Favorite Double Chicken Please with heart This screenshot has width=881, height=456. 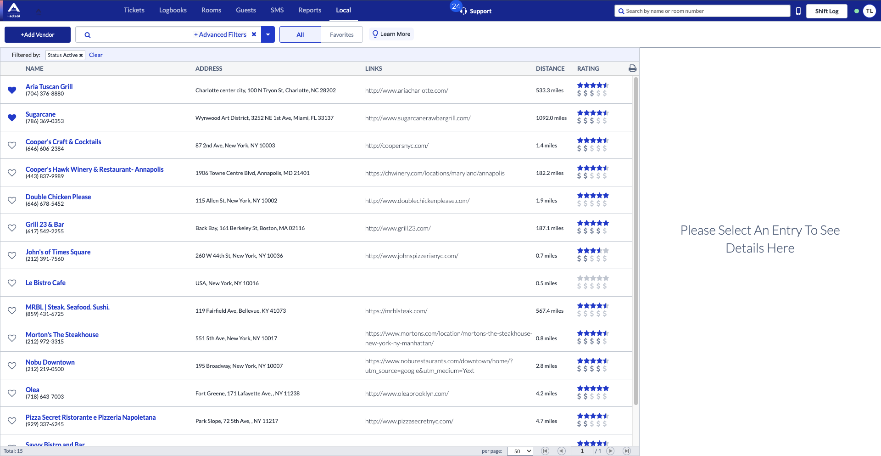point(12,200)
